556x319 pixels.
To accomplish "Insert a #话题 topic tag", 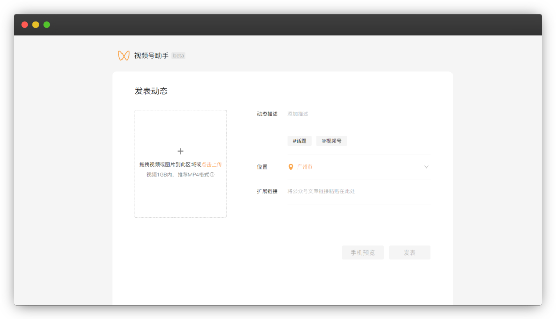I will coord(300,141).
